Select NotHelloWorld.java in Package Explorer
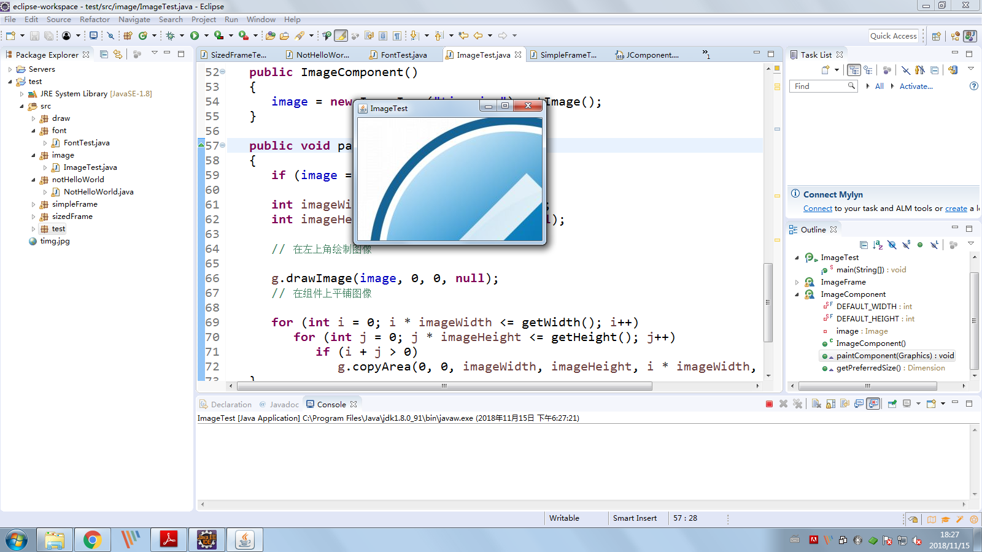 click(x=98, y=192)
